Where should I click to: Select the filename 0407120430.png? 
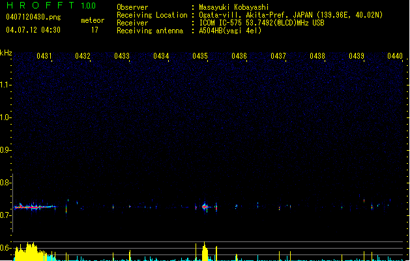point(33,17)
